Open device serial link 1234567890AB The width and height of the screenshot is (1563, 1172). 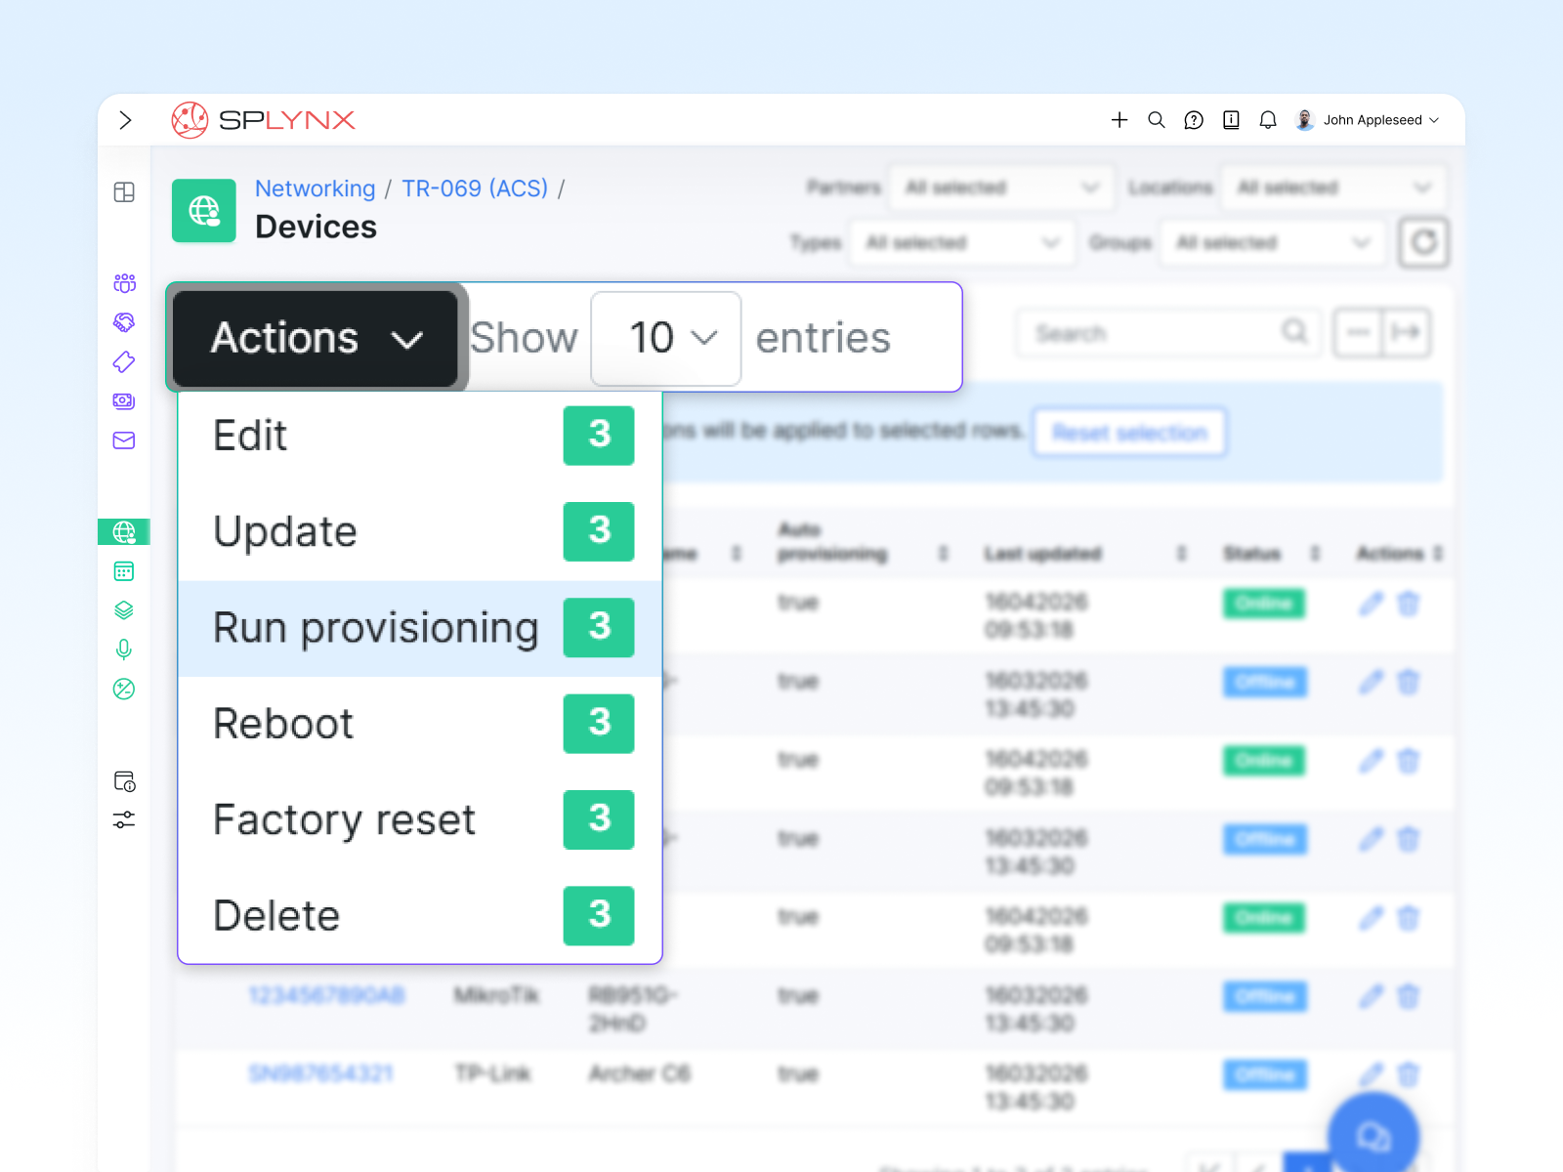326,996
